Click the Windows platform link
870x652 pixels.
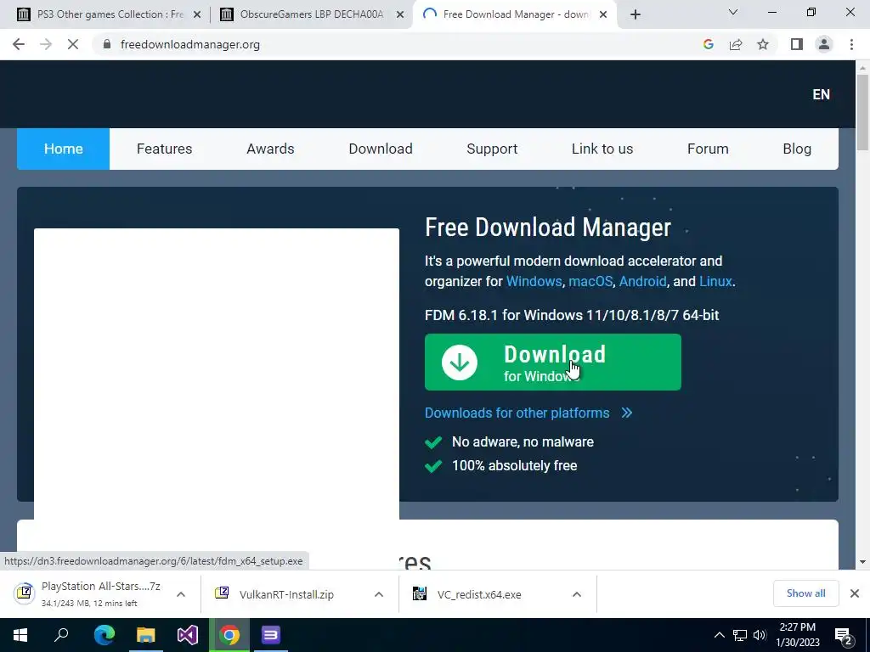[x=534, y=281]
